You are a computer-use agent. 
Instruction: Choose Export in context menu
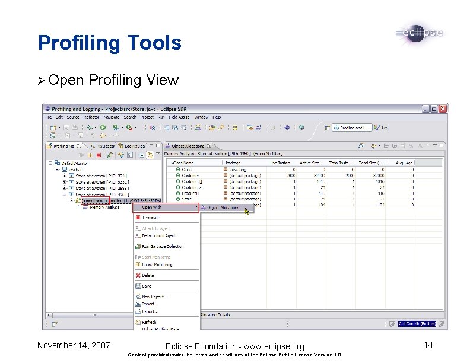tap(167, 312)
